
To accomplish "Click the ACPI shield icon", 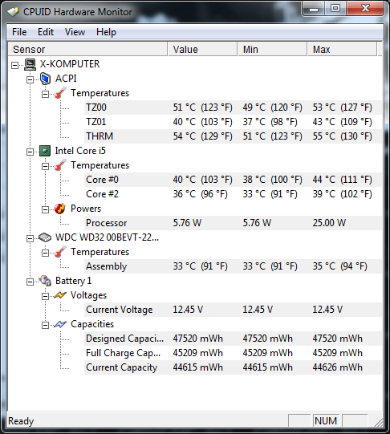I will pyautogui.click(x=45, y=79).
